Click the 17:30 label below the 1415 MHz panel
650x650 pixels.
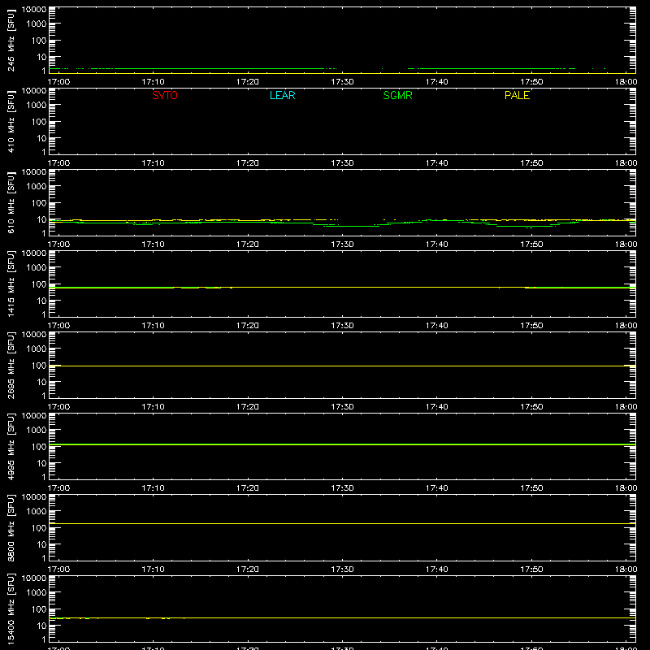click(x=342, y=326)
